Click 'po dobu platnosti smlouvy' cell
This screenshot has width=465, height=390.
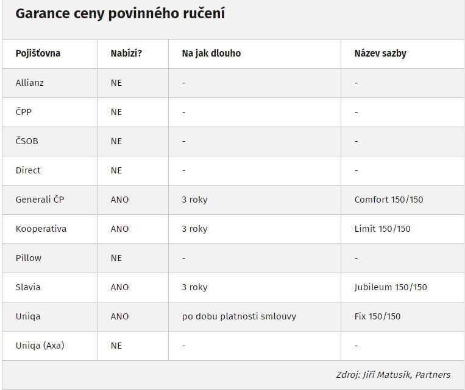click(x=239, y=316)
